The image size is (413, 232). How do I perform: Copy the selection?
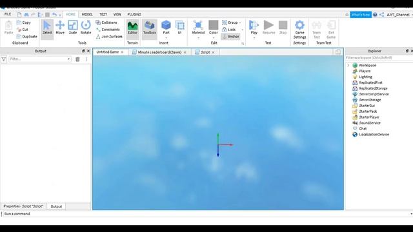pos(23,23)
